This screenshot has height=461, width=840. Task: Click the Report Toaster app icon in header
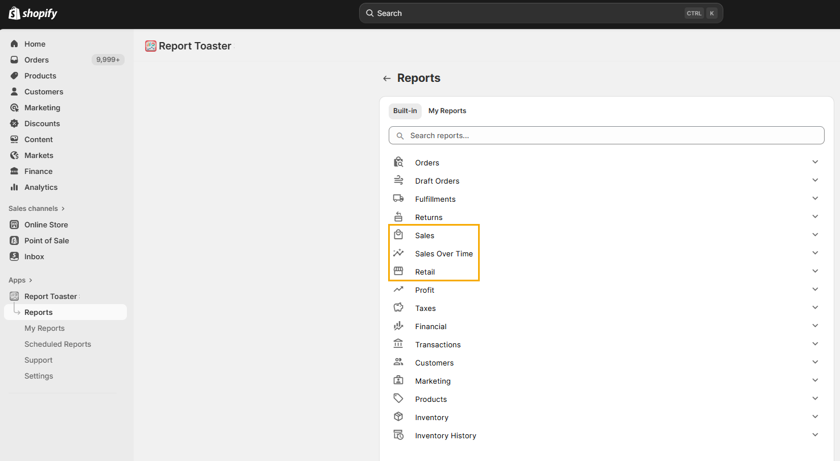pos(150,46)
